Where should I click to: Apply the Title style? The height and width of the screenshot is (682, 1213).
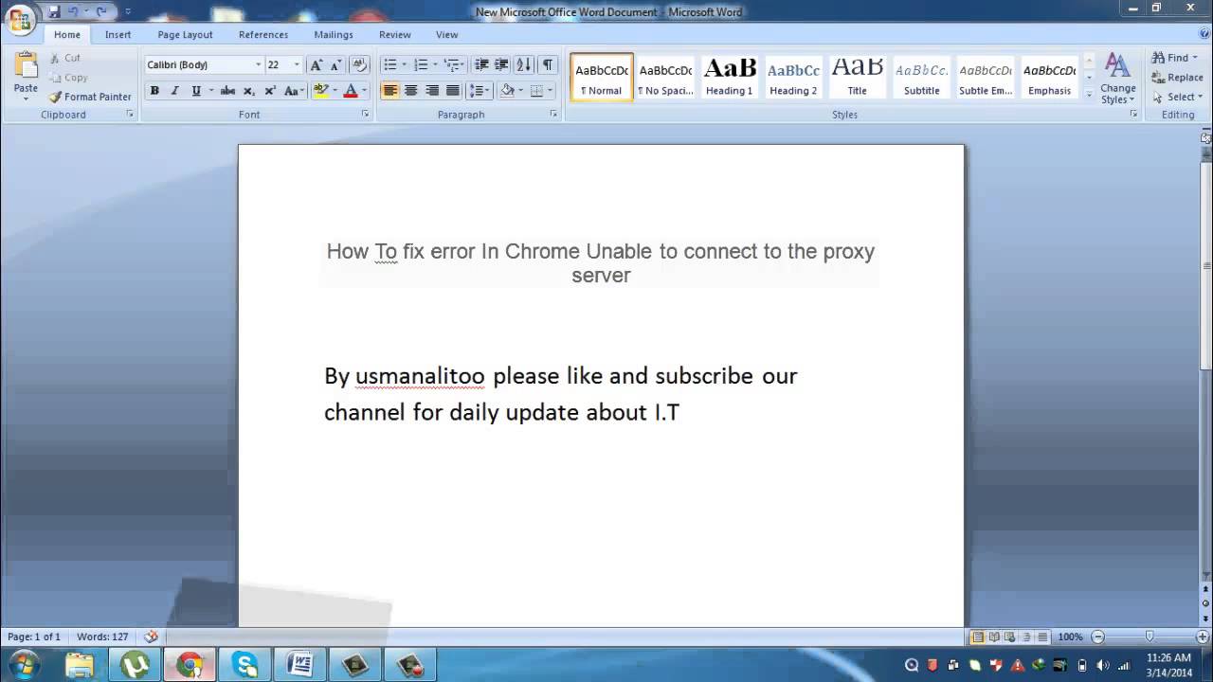858,77
